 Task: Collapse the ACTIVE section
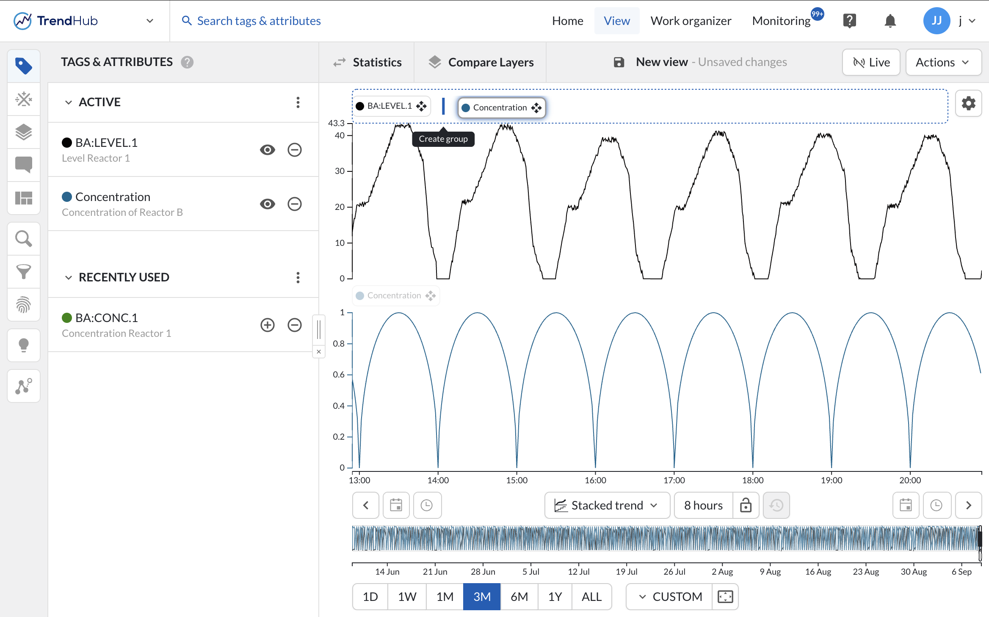point(68,102)
